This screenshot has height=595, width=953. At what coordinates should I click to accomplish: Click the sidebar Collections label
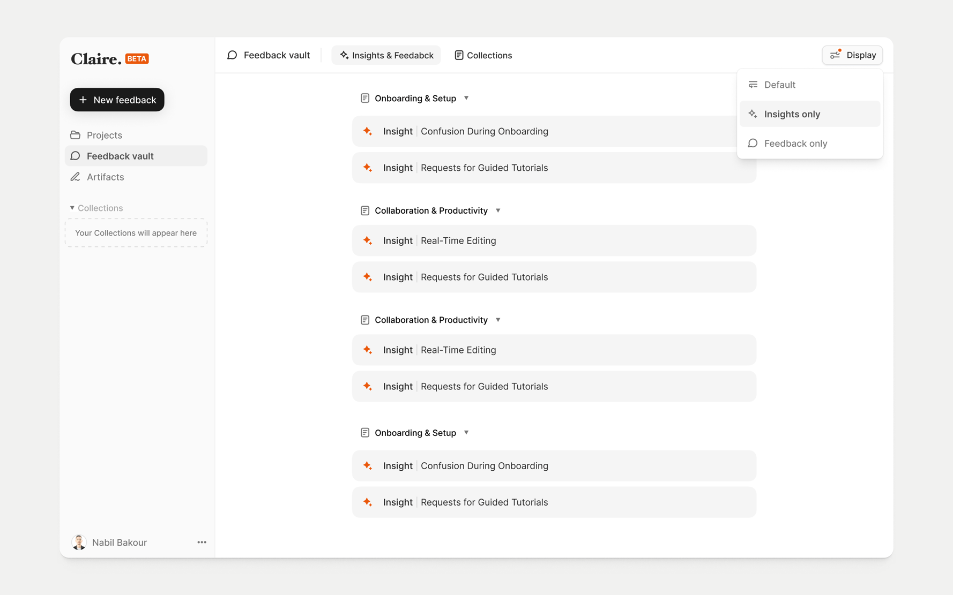coord(100,208)
